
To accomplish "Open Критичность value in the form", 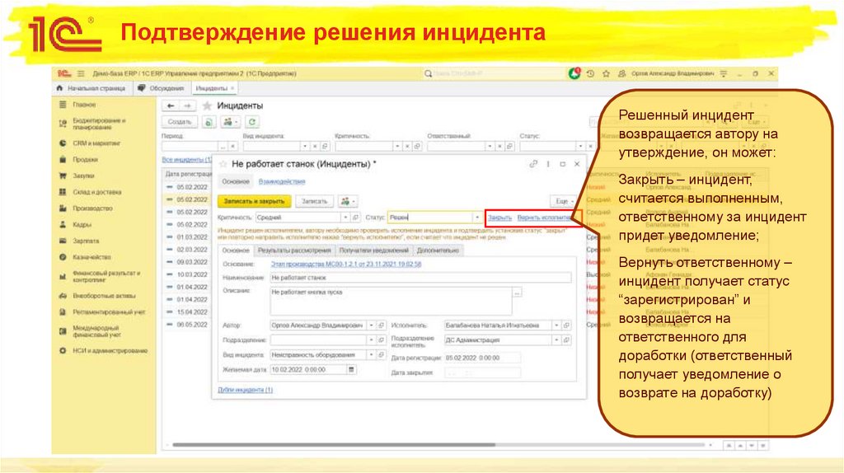I will click(x=355, y=218).
